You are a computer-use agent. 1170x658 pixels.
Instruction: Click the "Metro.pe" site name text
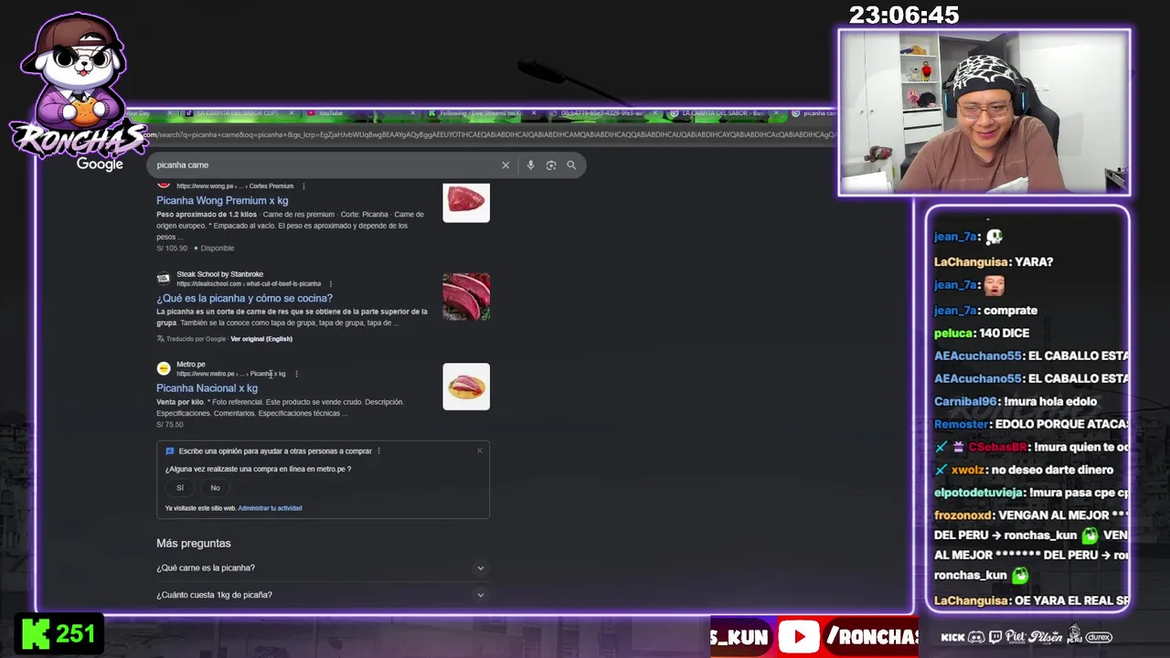tap(191, 365)
